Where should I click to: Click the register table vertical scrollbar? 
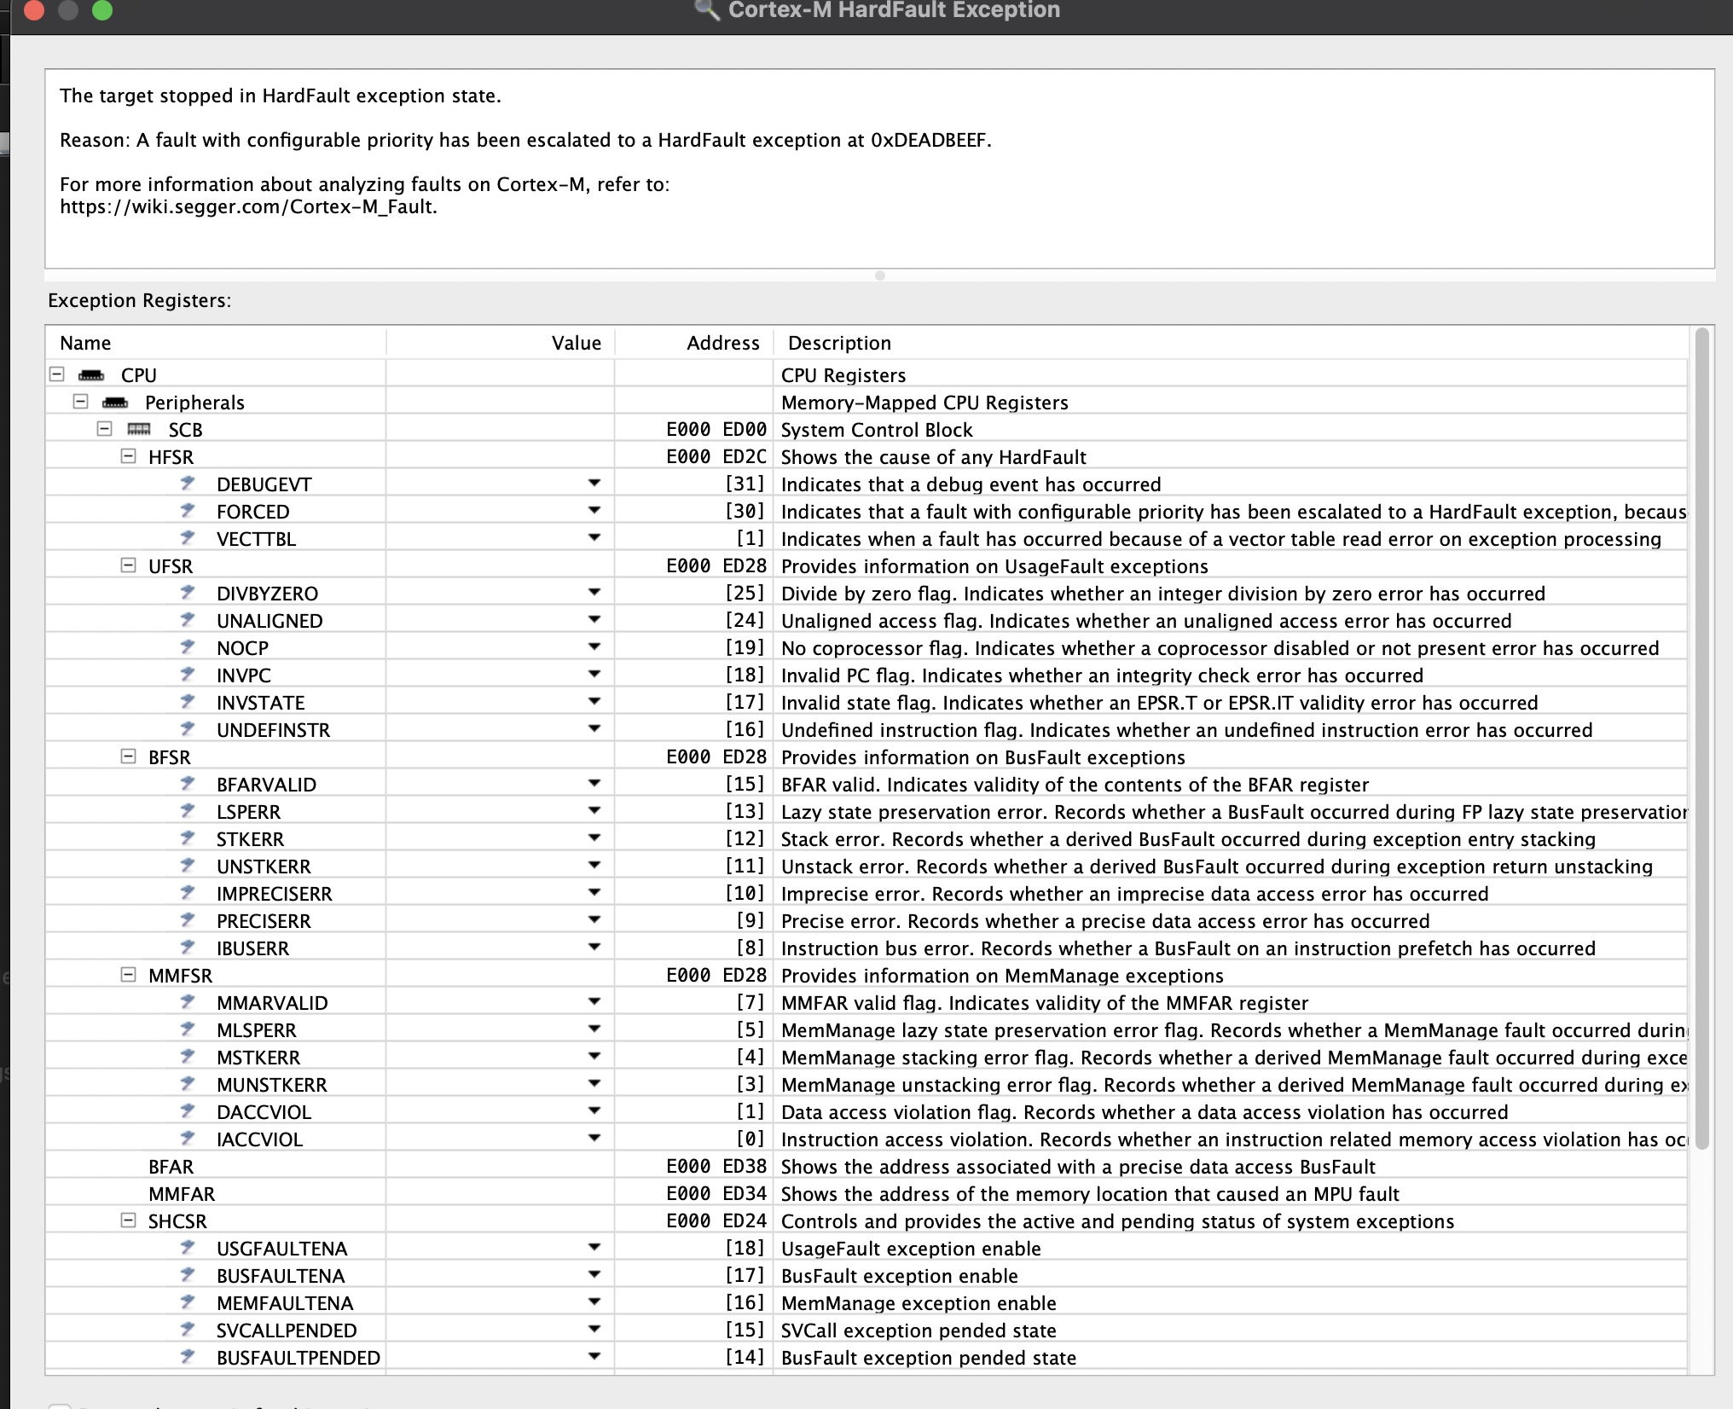[x=1701, y=739]
